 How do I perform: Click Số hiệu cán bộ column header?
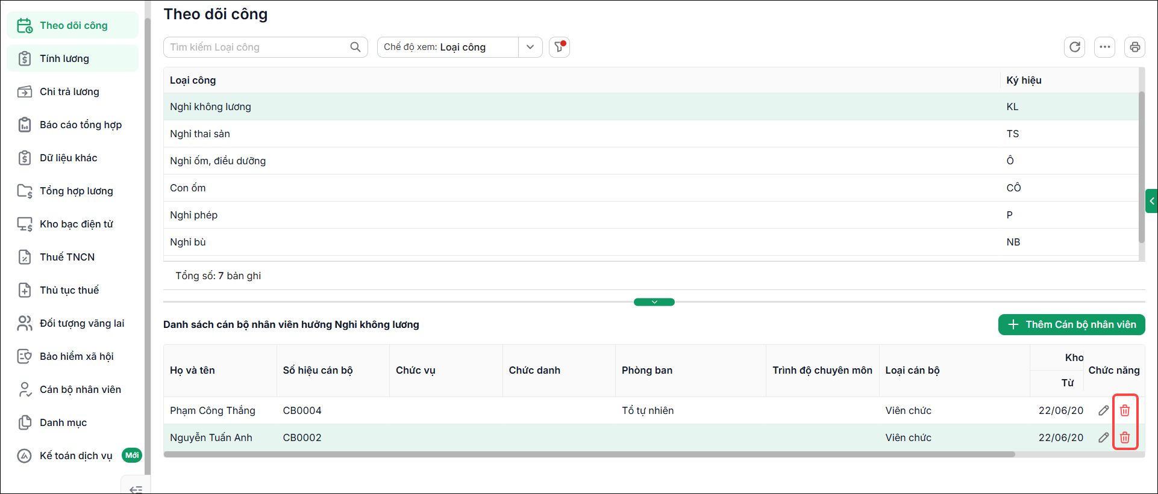click(333, 370)
